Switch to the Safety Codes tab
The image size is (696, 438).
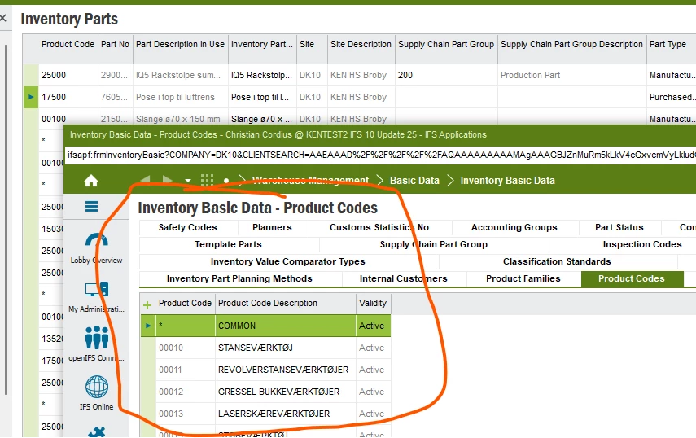(188, 228)
